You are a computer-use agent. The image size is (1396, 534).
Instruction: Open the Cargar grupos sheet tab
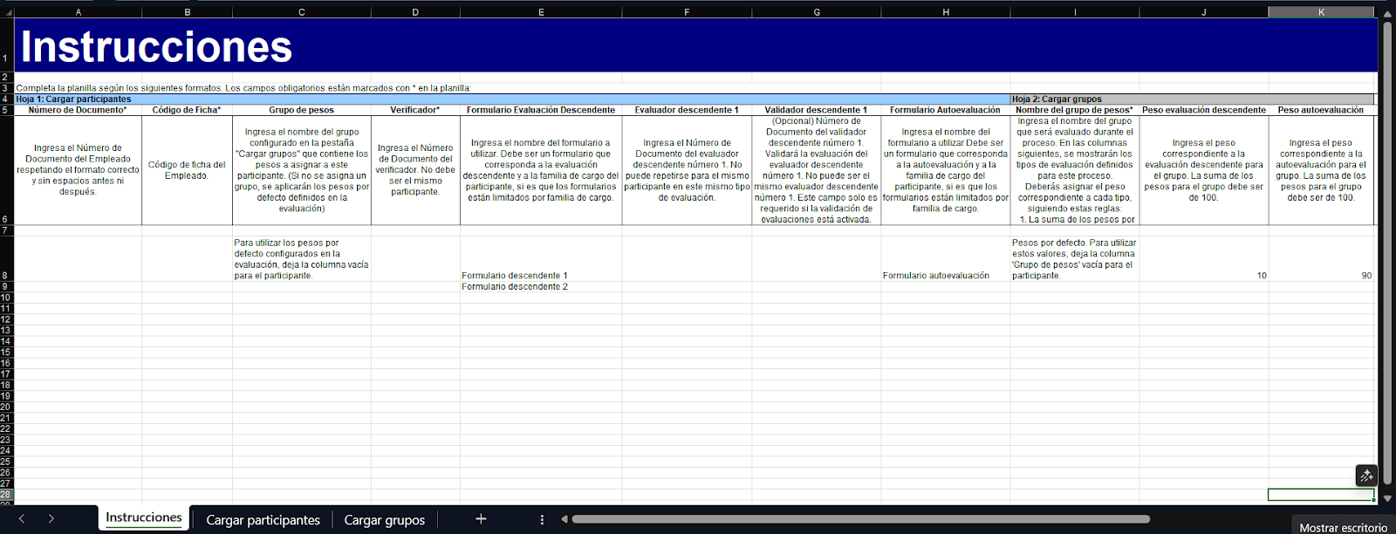pyautogui.click(x=384, y=520)
